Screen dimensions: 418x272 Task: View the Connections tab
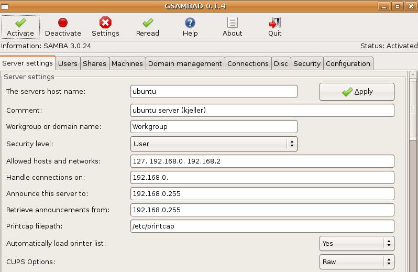(248, 64)
